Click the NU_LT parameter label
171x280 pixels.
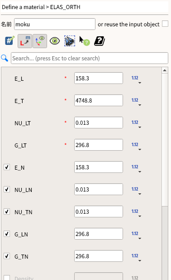pos(23,123)
